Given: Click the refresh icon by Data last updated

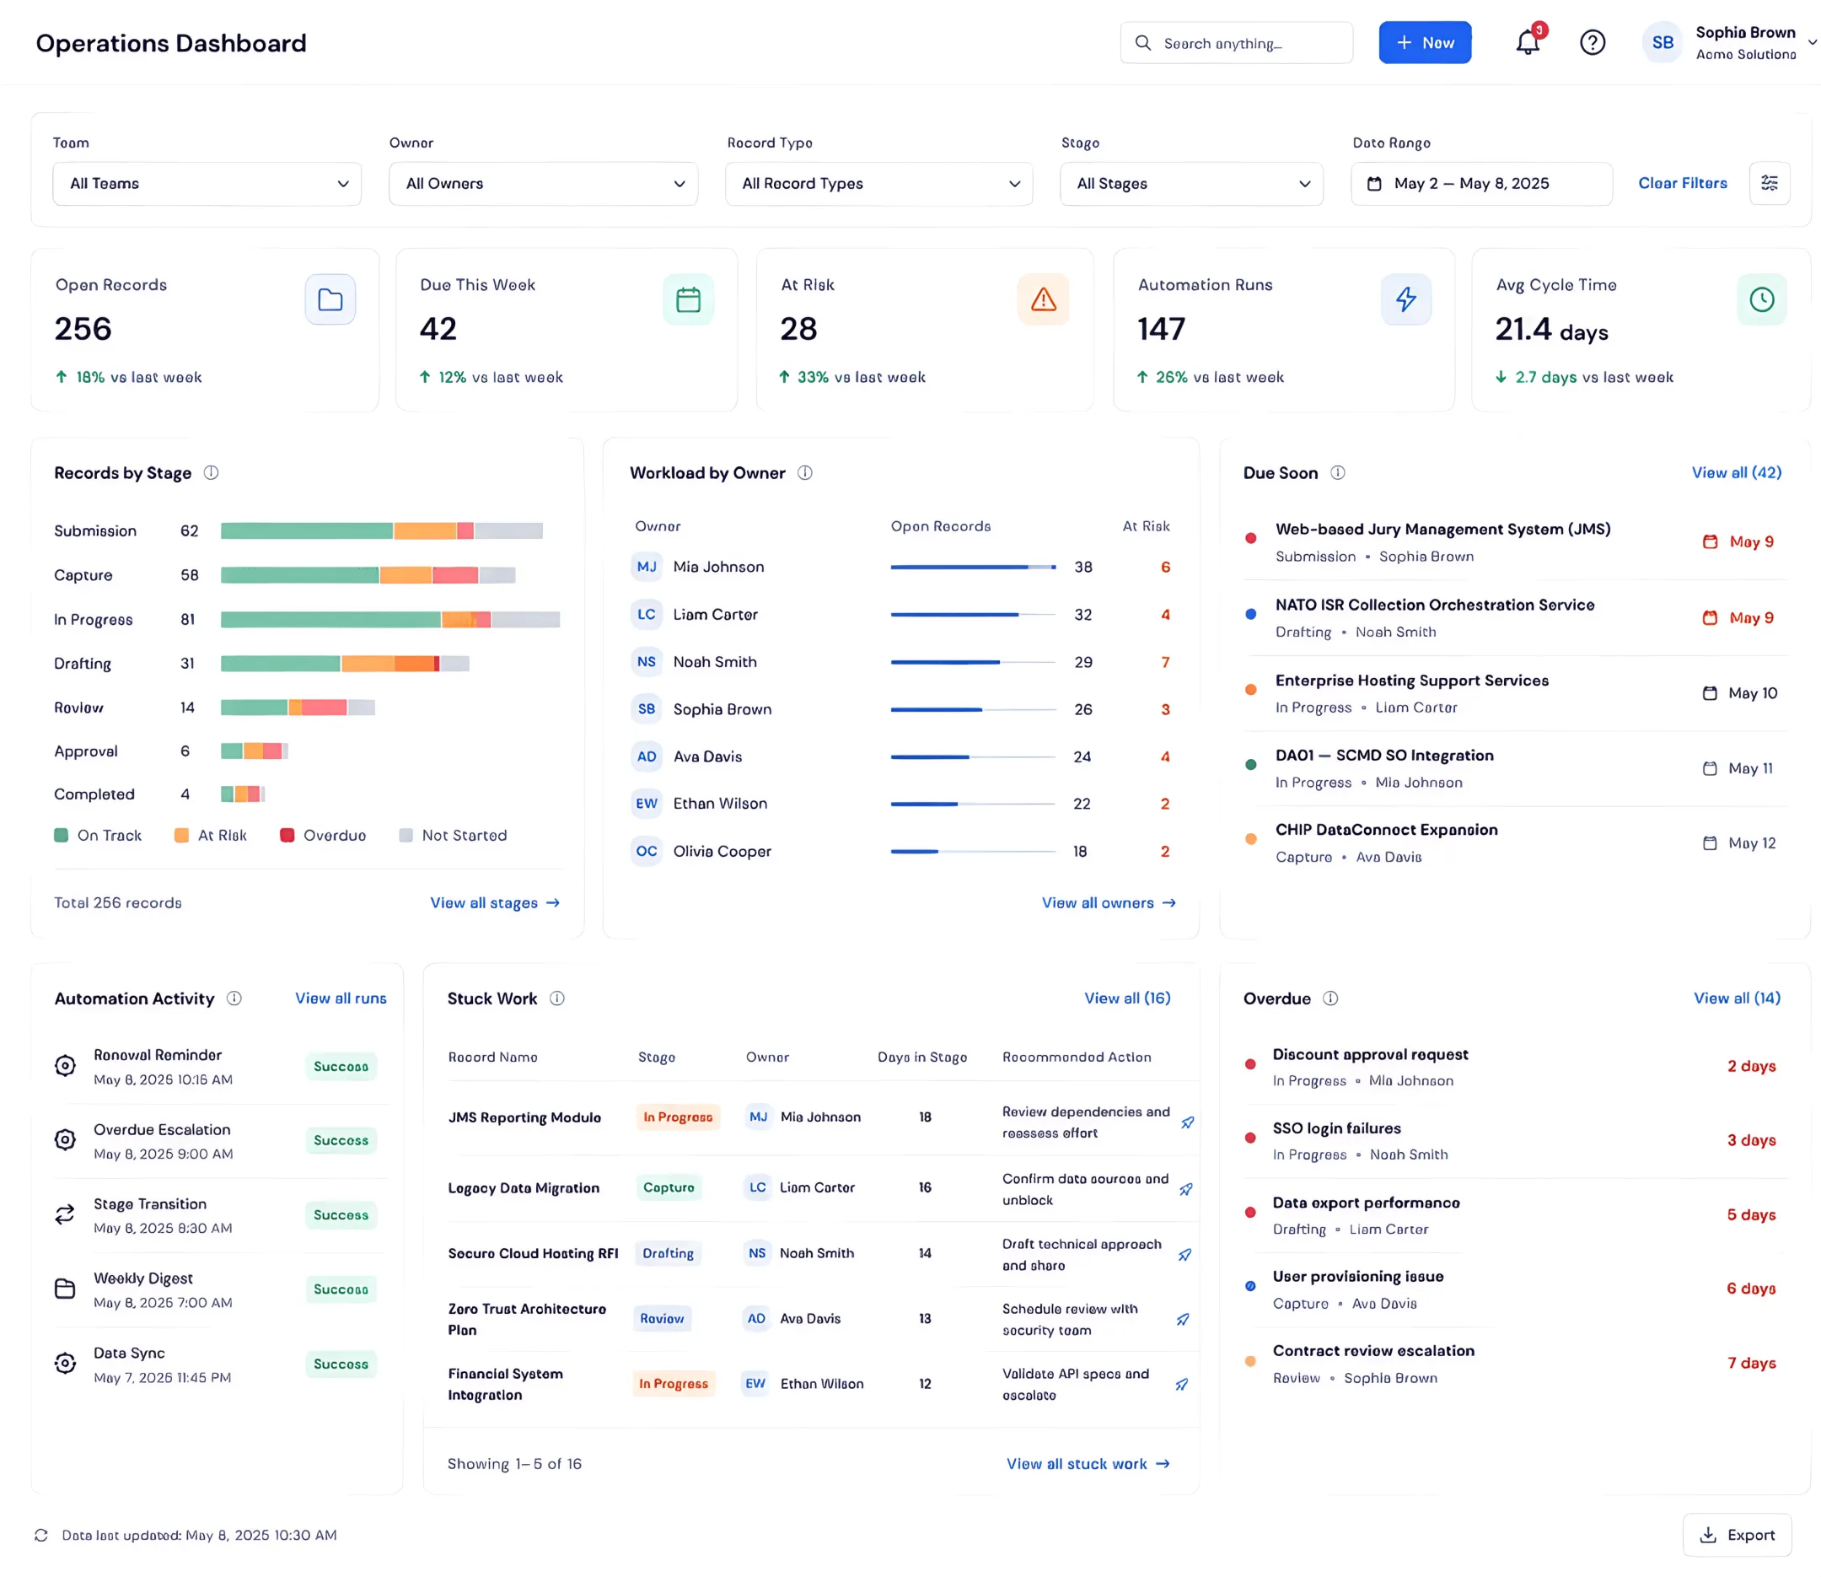Looking at the screenshot, I should pyautogui.click(x=41, y=1535).
